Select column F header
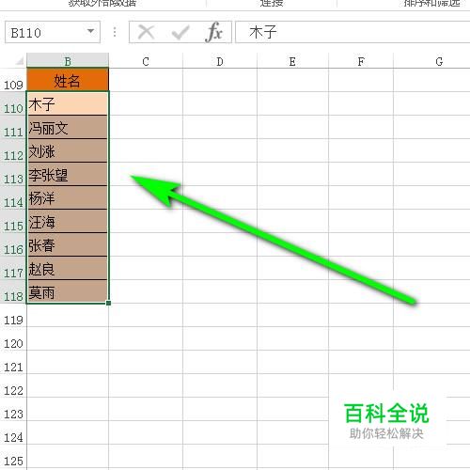The height and width of the screenshot is (470, 470). coord(361,61)
